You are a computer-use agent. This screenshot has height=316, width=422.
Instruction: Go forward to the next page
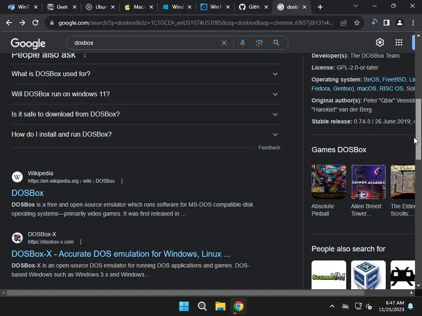[x=22, y=23]
